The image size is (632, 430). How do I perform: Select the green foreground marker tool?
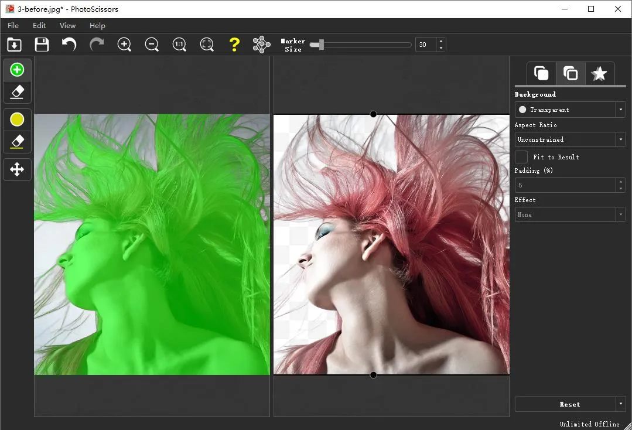coord(17,70)
